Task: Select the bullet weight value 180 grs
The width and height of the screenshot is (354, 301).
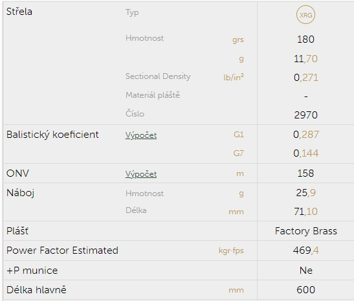Action: point(305,39)
